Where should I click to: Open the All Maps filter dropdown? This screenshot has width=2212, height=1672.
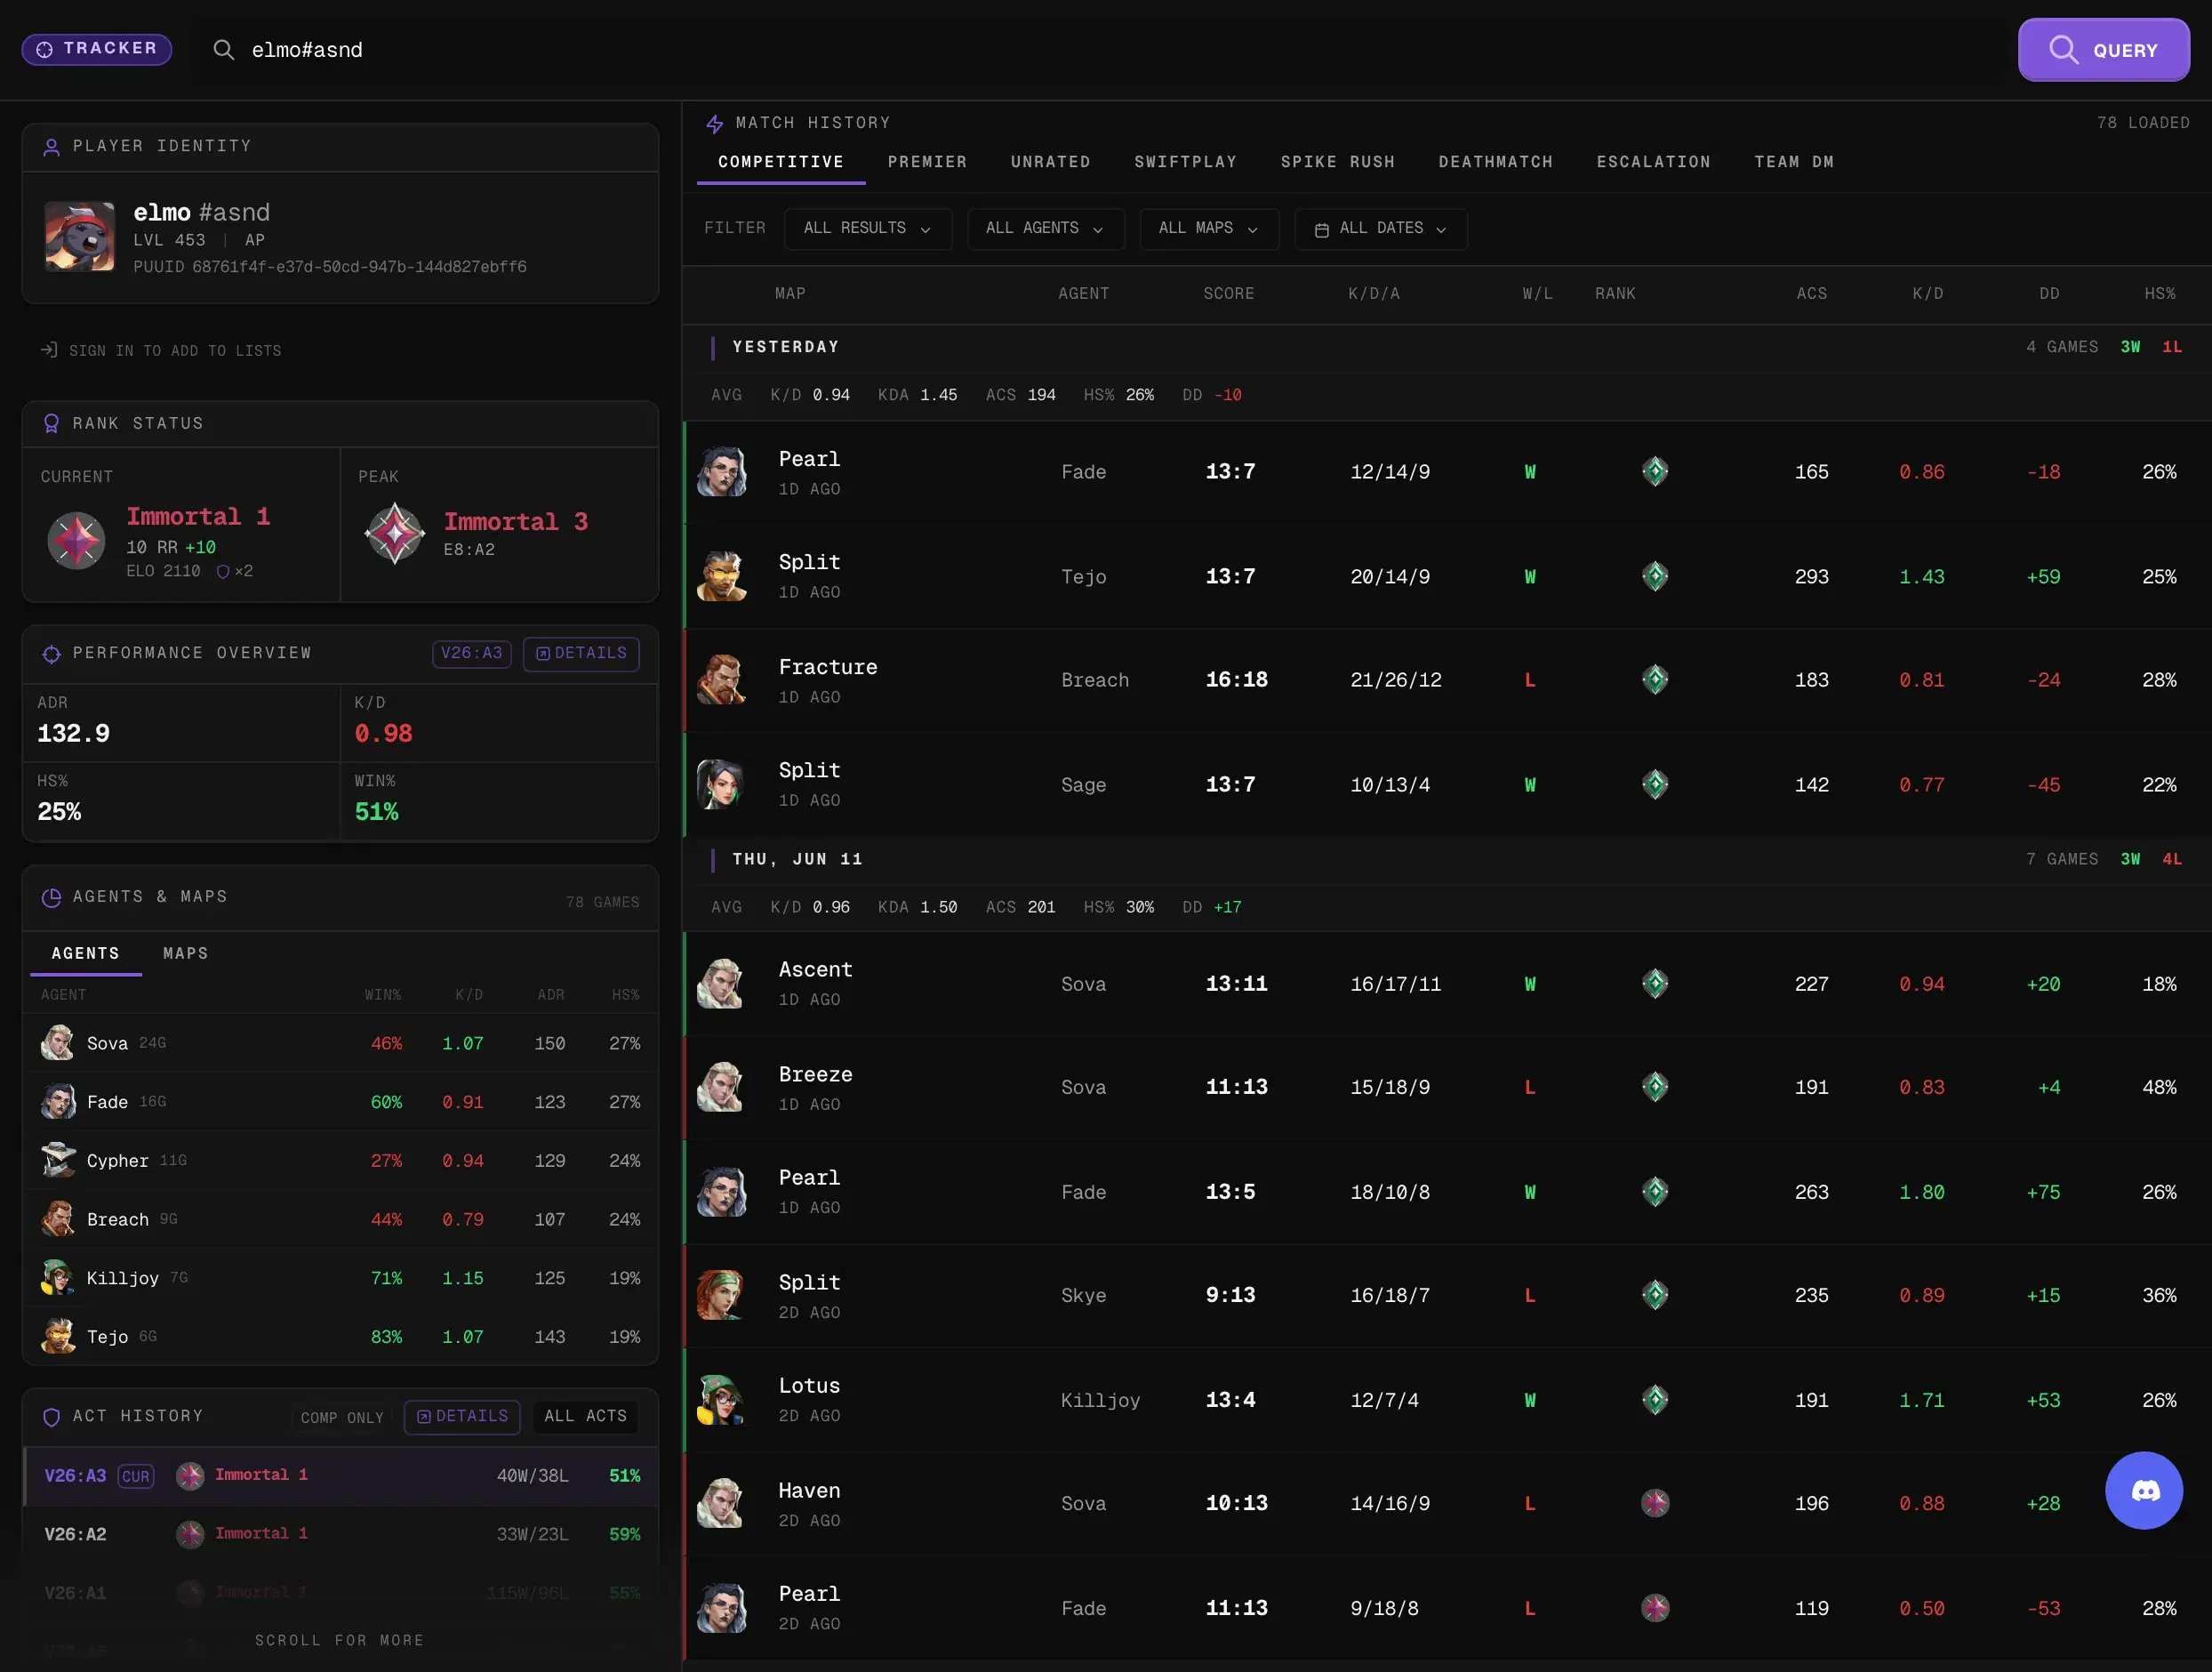pos(1209,229)
